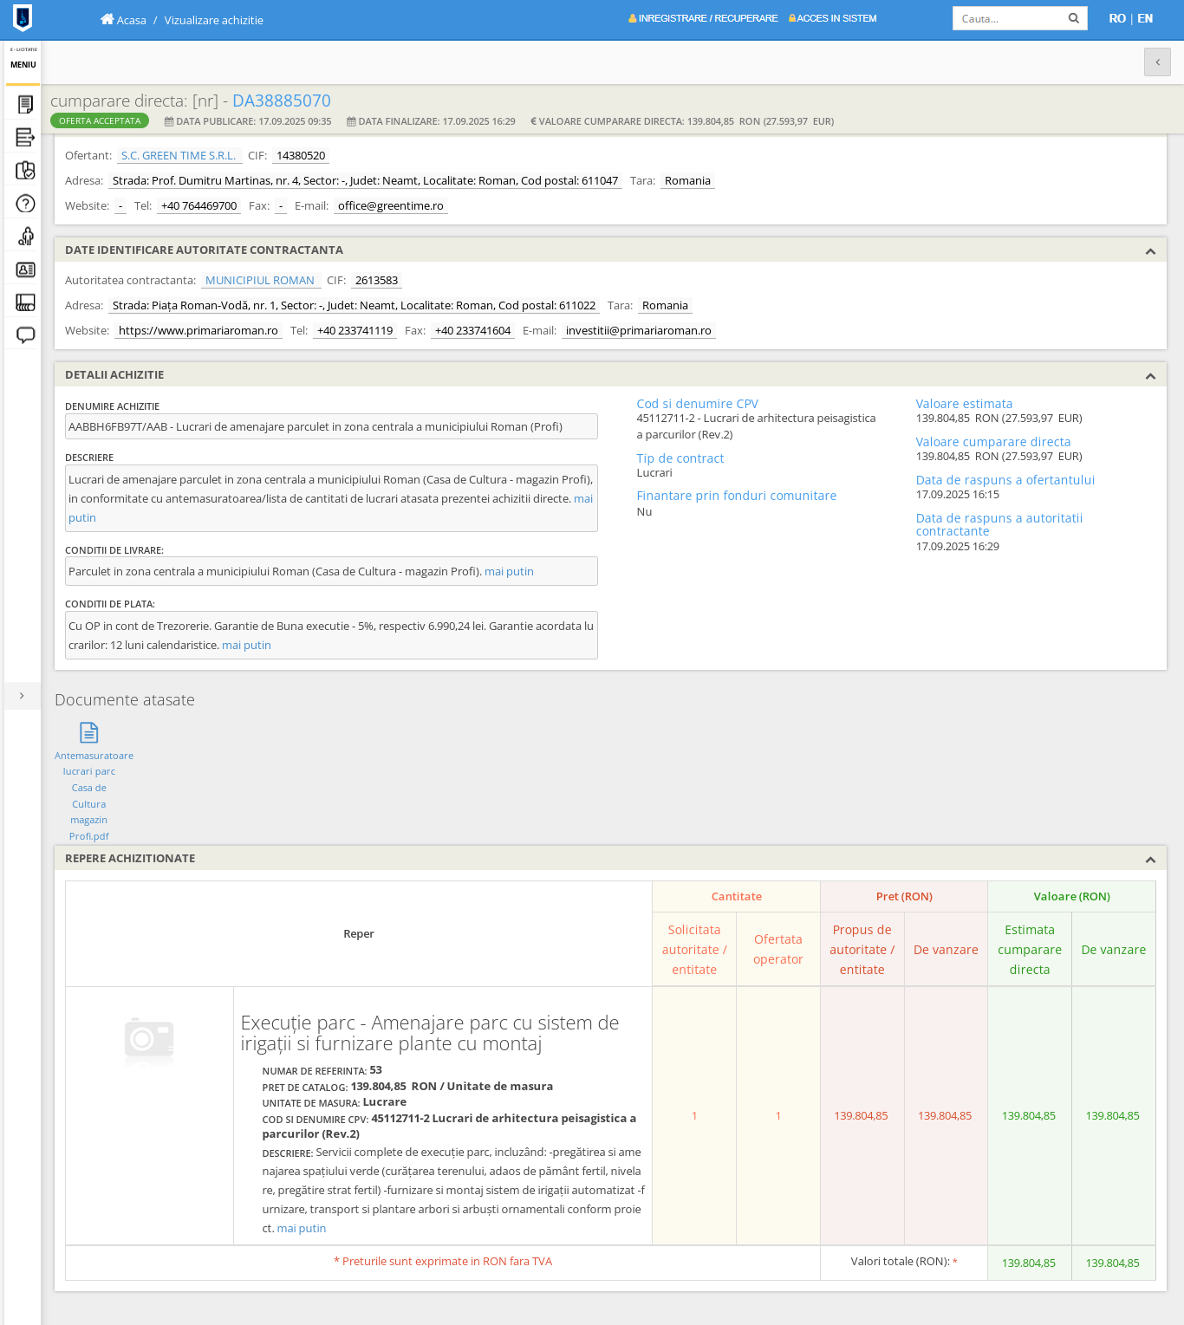Click the attached PDF document icon
The height and width of the screenshot is (1325, 1184).
coord(88,732)
